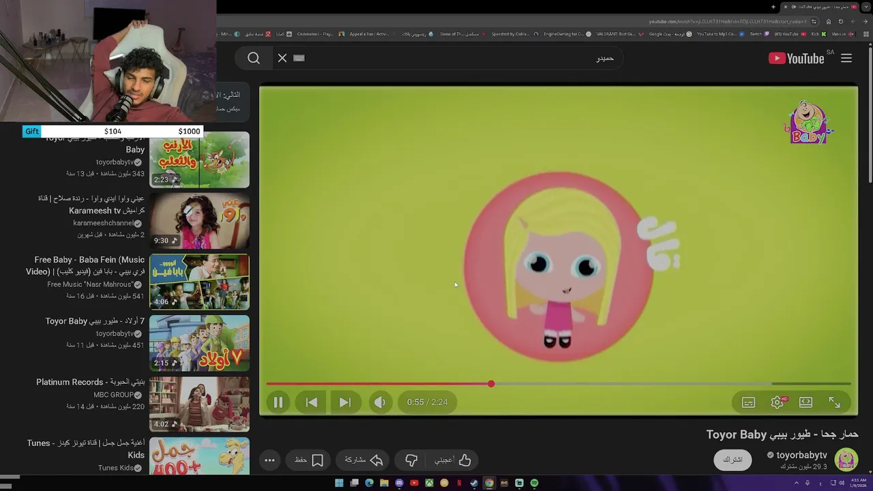Toggle subtitles in the player
873x491 pixels.
click(x=748, y=402)
